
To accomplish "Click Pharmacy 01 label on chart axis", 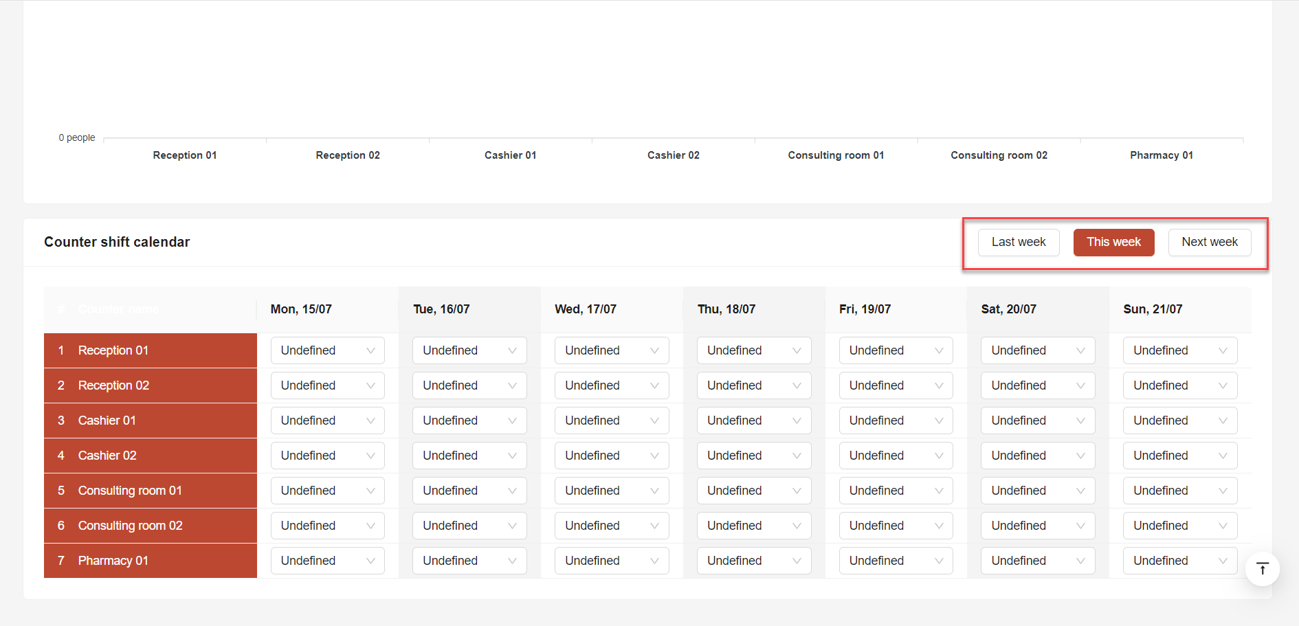I will pos(1162,155).
